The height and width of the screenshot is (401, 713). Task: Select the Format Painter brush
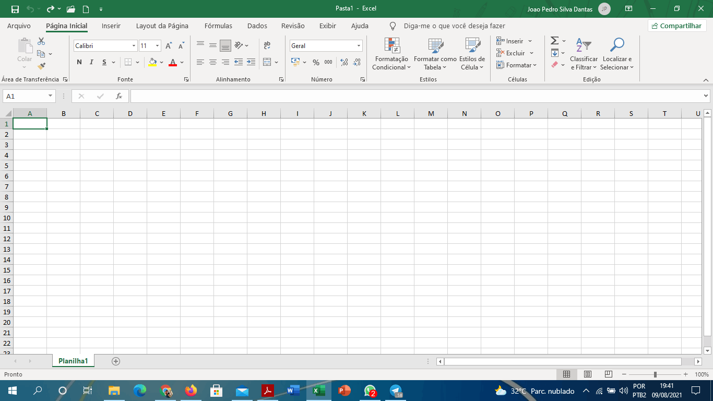41,66
